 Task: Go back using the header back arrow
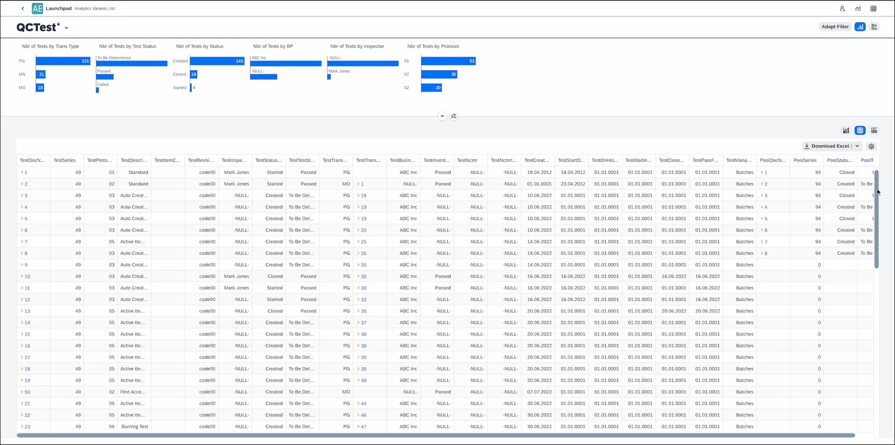coord(22,8)
